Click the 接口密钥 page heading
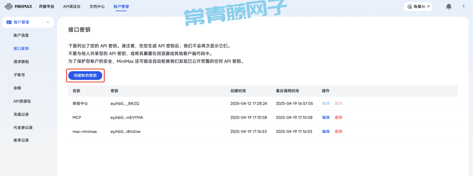Viewport: 473px width, 176px height. click(79, 30)
